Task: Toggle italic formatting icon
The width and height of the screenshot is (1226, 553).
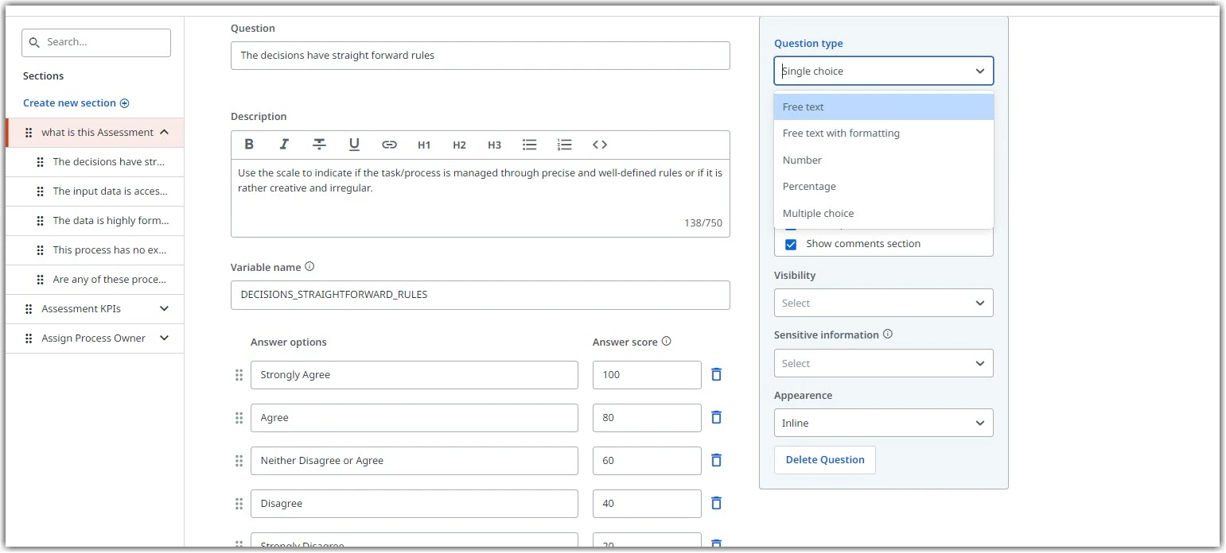Action: click(284, 145)
